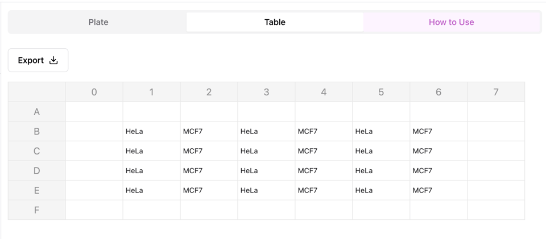The height and width of the screenshot is (239, 546).
Task: Click empty cell in row A column 0
Action: point(94,112)
